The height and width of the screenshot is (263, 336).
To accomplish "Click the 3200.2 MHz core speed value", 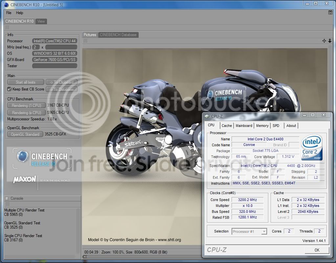I will coord(248,200).
